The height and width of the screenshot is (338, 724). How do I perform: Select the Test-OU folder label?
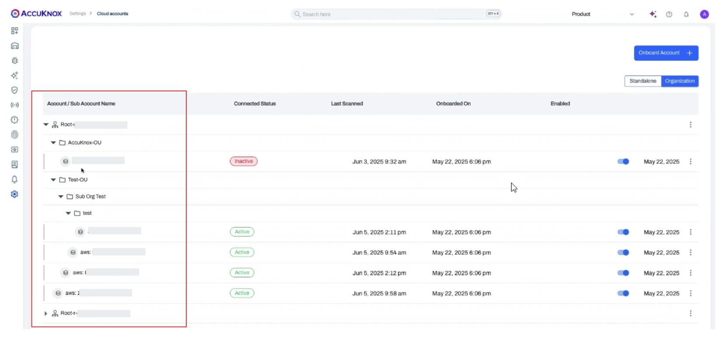coord(78,179)
